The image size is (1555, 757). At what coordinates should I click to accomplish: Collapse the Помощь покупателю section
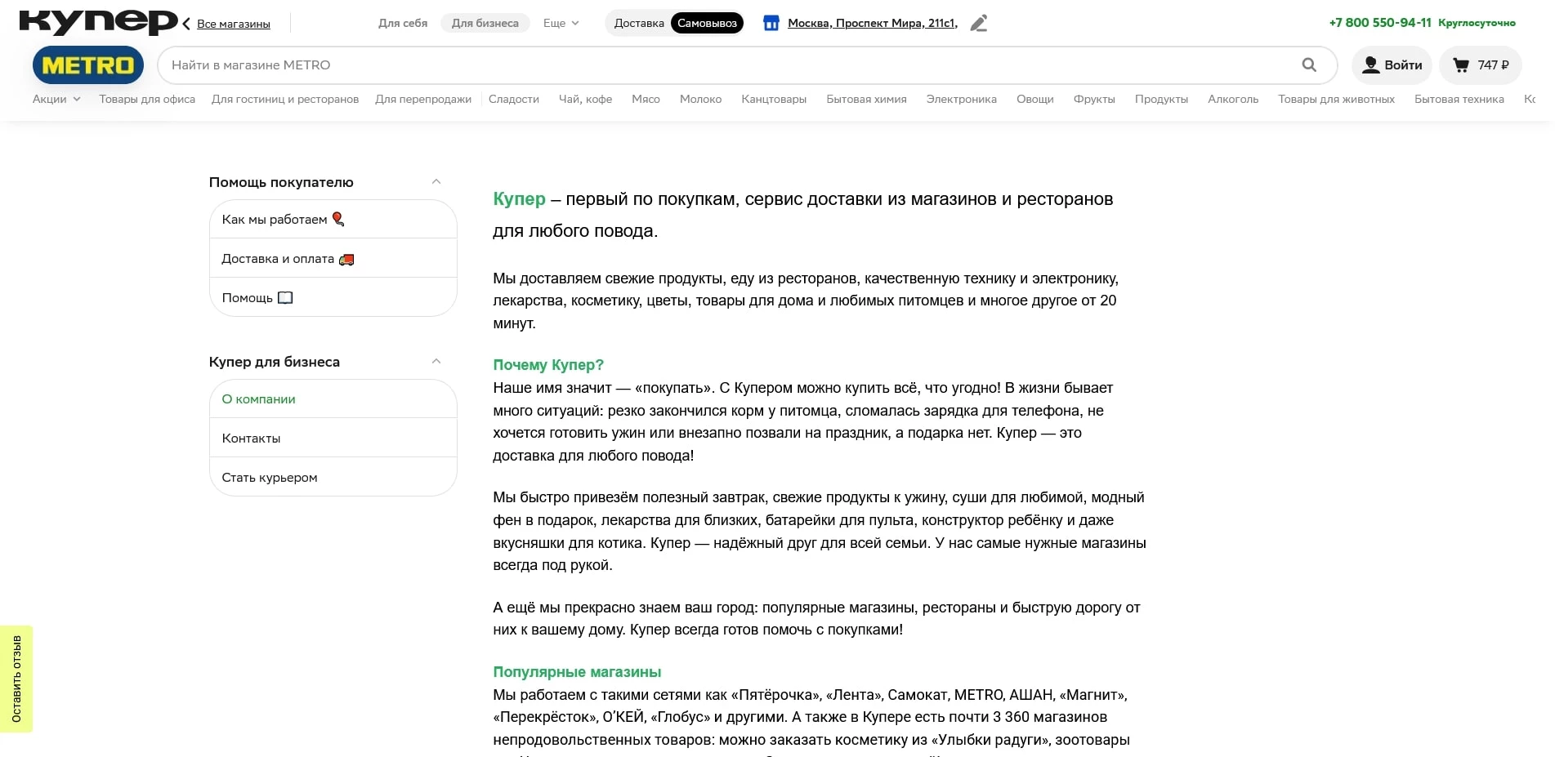[437, 181]
